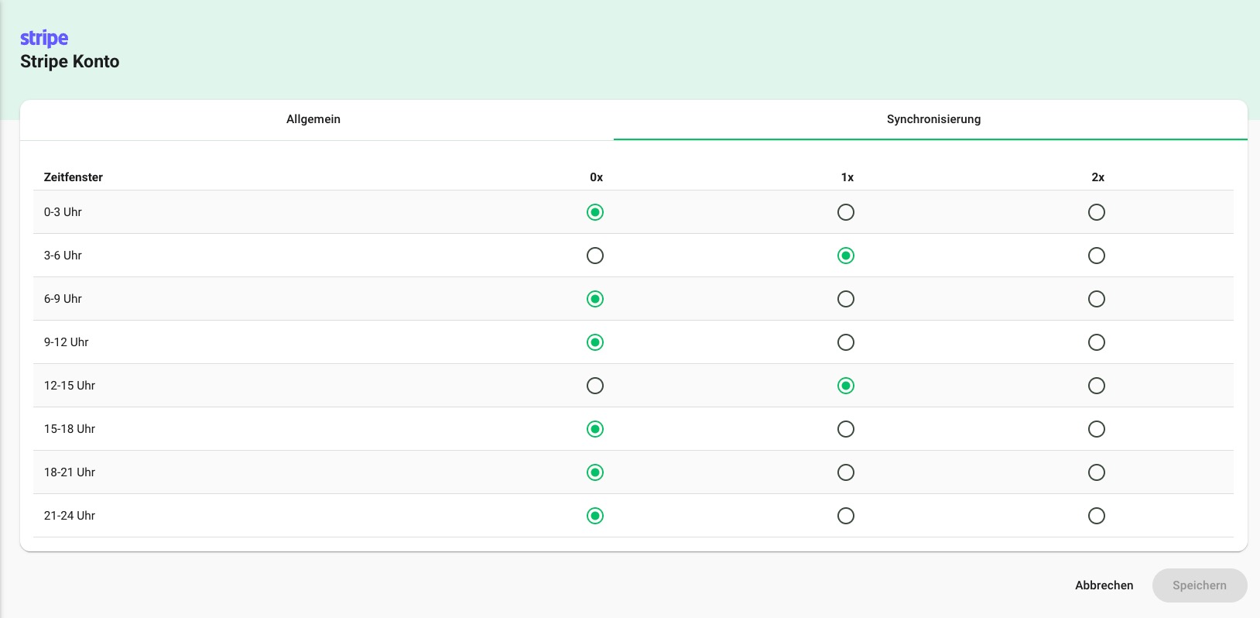Click the Speichern button
1260x618 pixels.
[1200, 585]
